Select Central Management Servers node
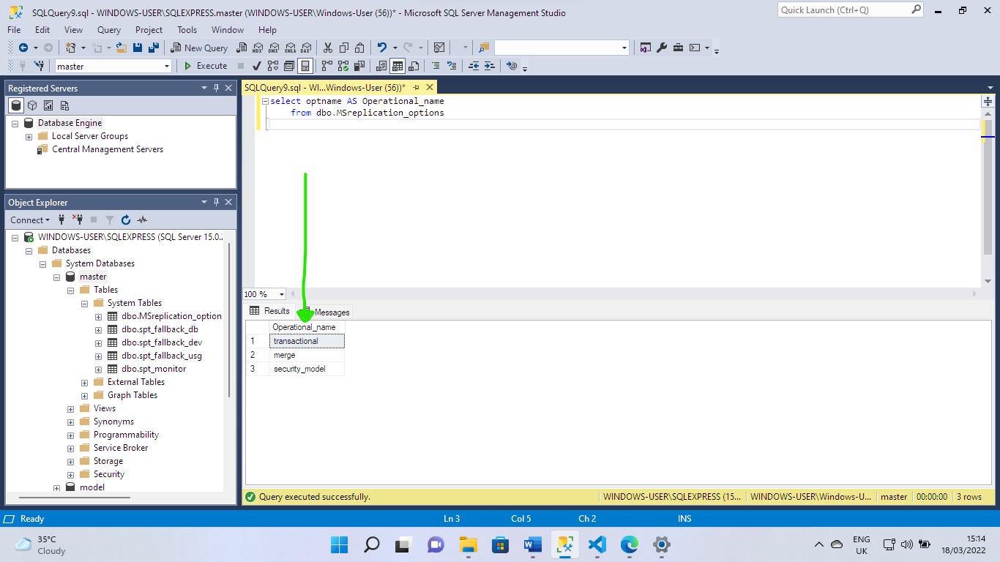The image size is (1000, 562). pyautogui.click(x=108, y=149)
